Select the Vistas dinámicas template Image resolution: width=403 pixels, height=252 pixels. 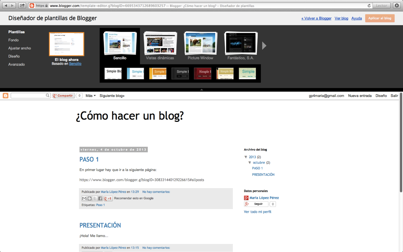(160, 46)
